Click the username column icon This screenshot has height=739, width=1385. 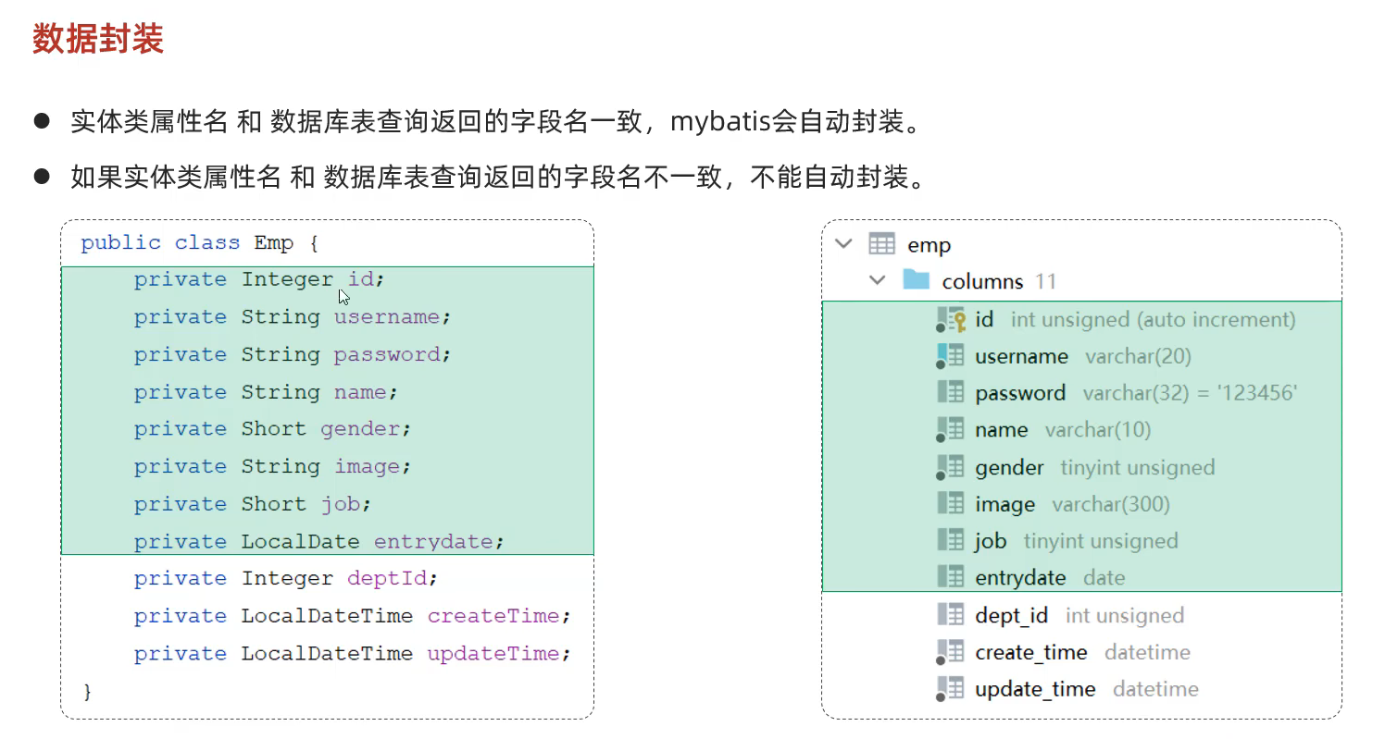[950, 356]
